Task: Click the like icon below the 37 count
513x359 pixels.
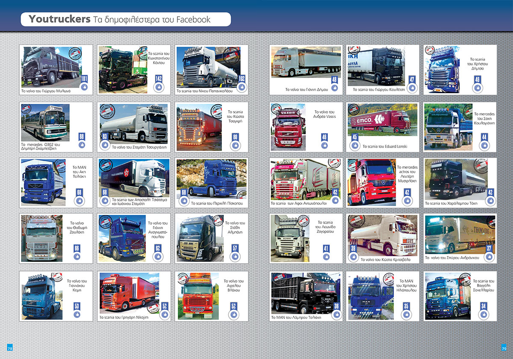Action: (489, 257)
